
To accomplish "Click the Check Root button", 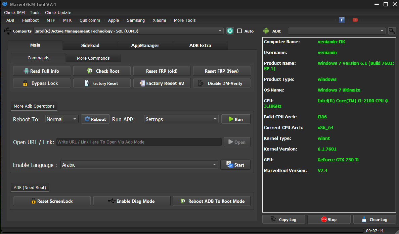I will pyautogui.click(x=102, y=71).
